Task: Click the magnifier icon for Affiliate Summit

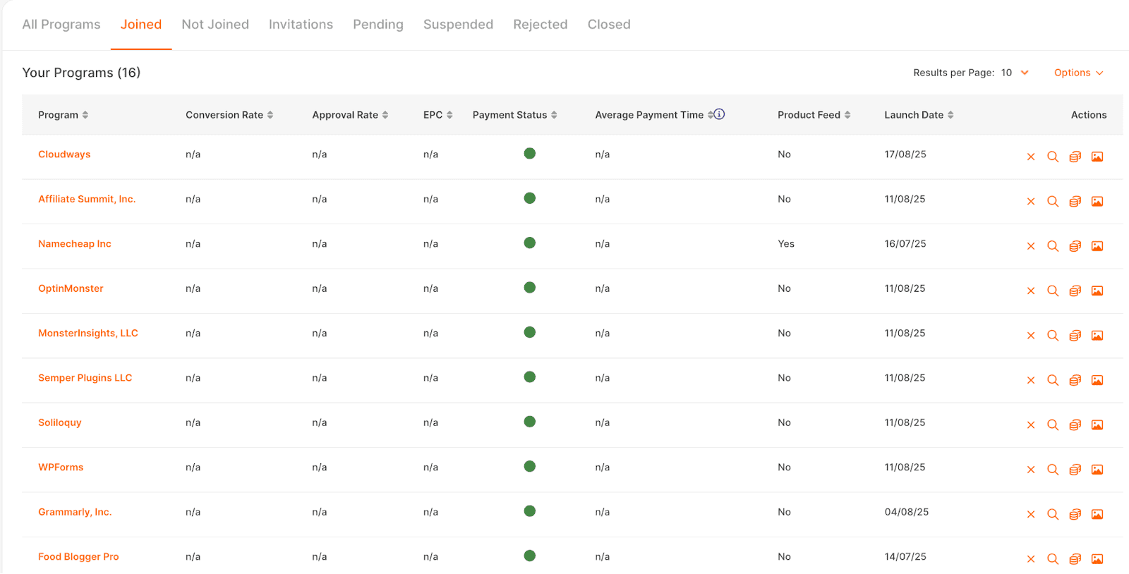Action: click(x=1053, y=202)
